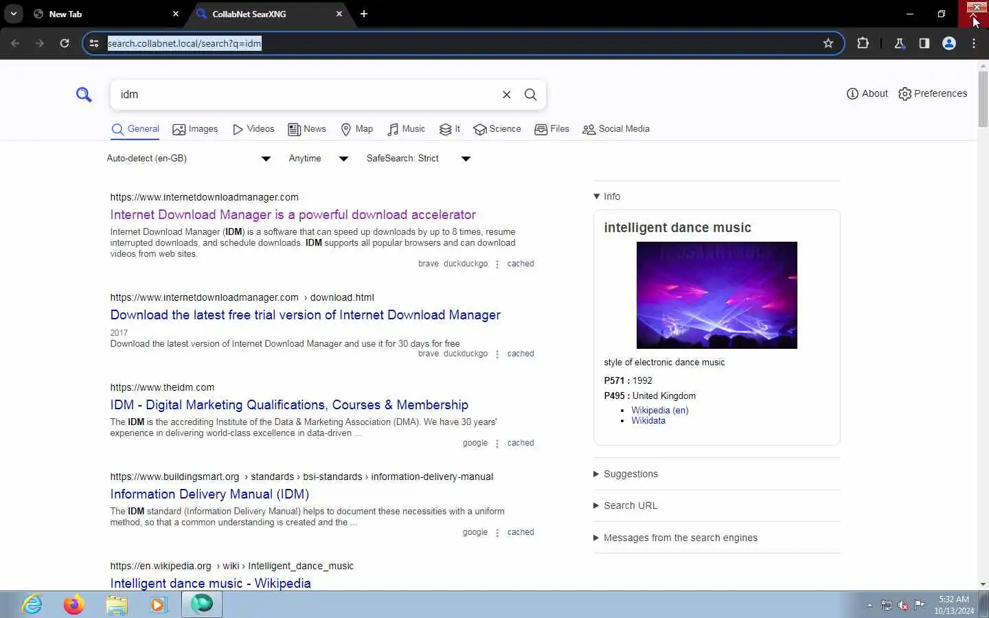Expand the Search URL section
989x618 pixels.
point(626,505)
